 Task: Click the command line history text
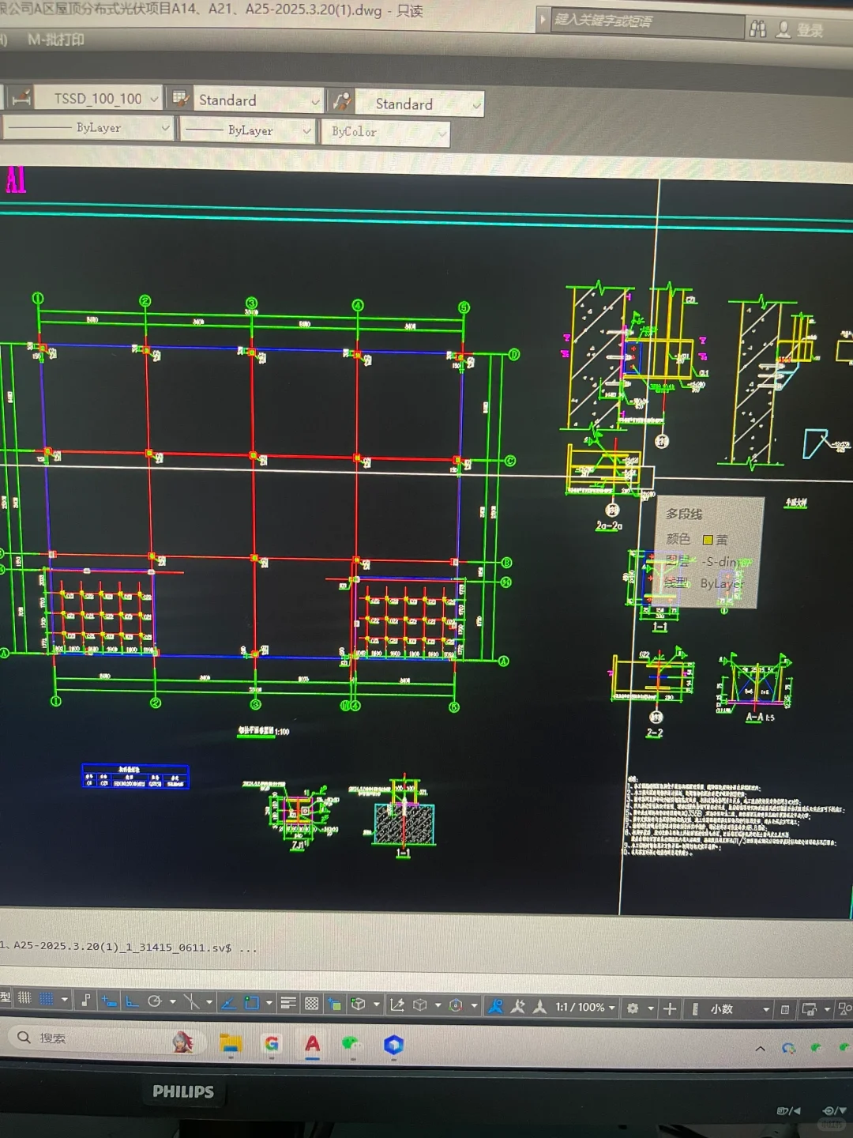click(128, 947)
